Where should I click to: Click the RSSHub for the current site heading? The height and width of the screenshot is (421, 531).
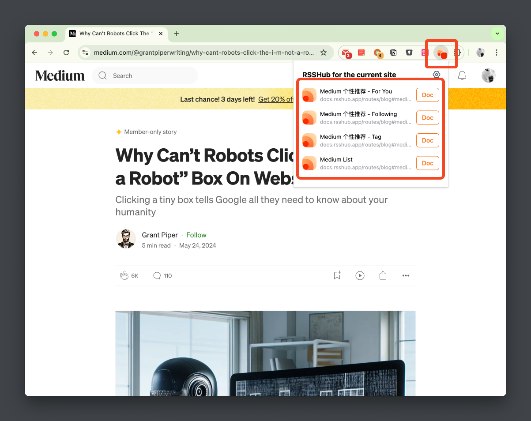(x=349, y=75)
